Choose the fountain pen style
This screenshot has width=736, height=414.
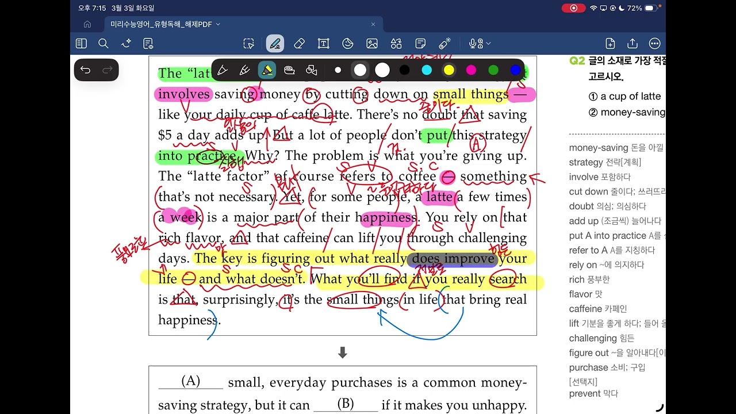click(222, 70)
